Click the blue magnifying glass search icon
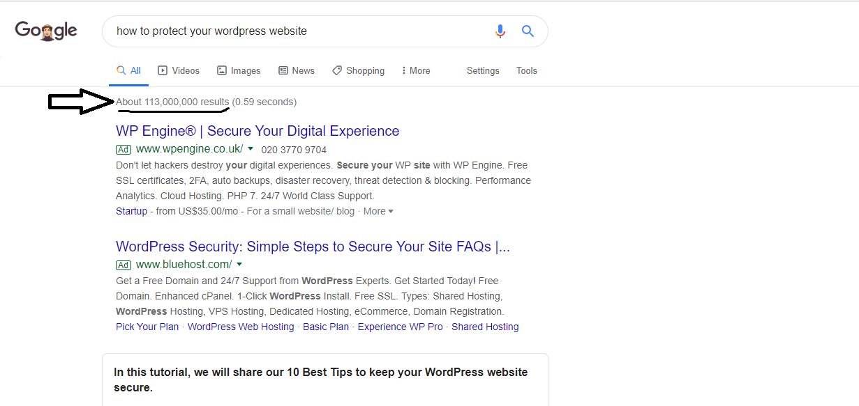Viewport: 859px width, 406px height. tap(528, 31)
